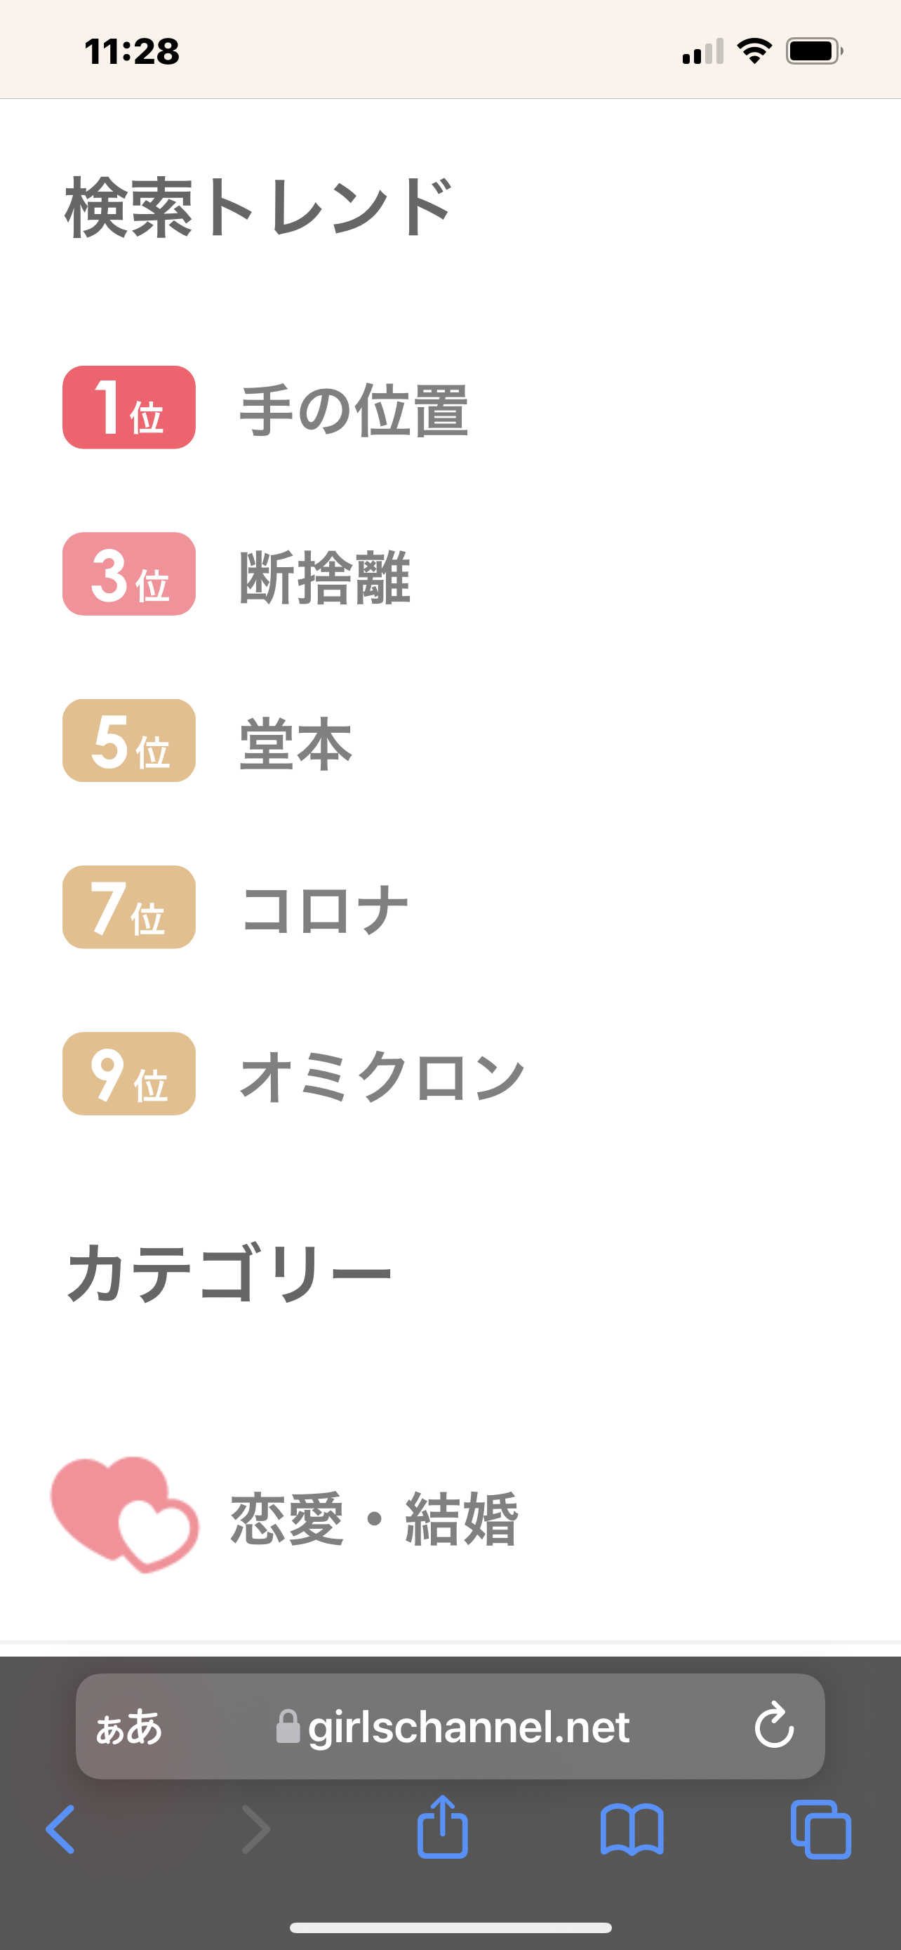This screenshot has height=1950, width=901.
Task: Open the 手の位置 trending search
Action: point(354,409)
